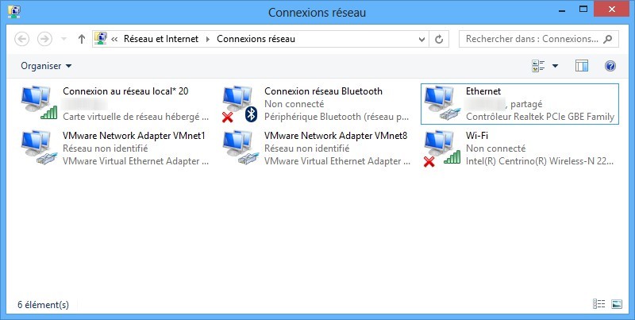Click the "6 élément(s)" status bar text
Screen dimensions: 635x320
(x=44, y=305)
